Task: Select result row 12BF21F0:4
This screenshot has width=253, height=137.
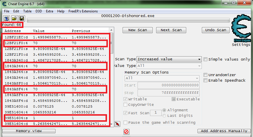Action: pyautogui.click(x=55, y=43)
